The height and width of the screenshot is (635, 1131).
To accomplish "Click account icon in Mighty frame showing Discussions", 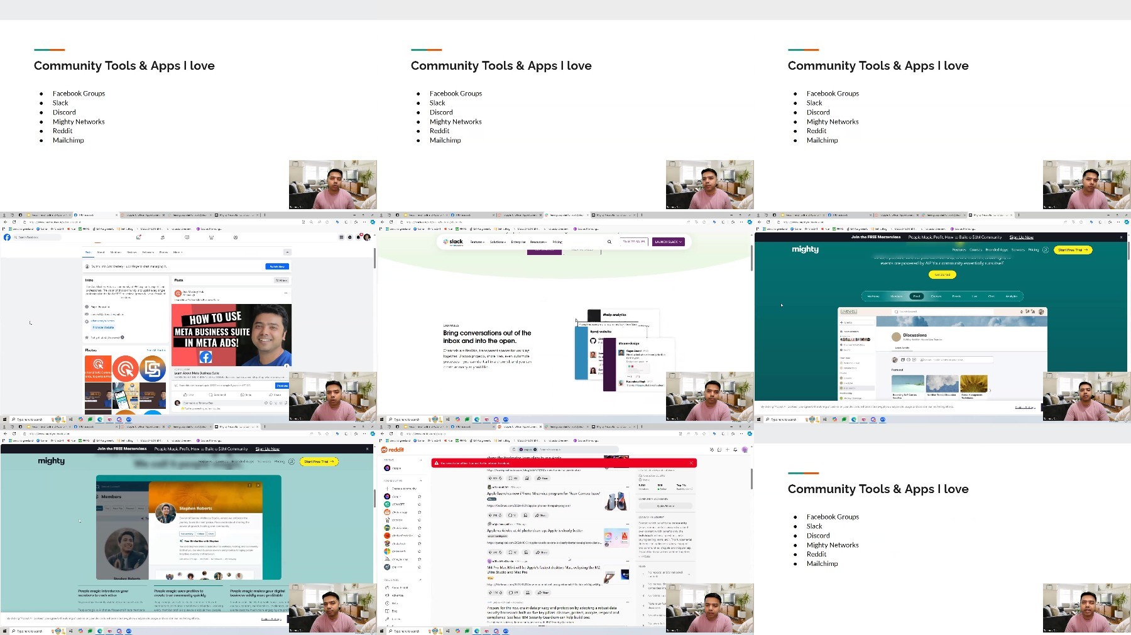I will tap(1046, 250).
